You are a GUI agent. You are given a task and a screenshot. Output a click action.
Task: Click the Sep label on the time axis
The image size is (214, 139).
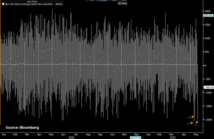coord(100,135)
